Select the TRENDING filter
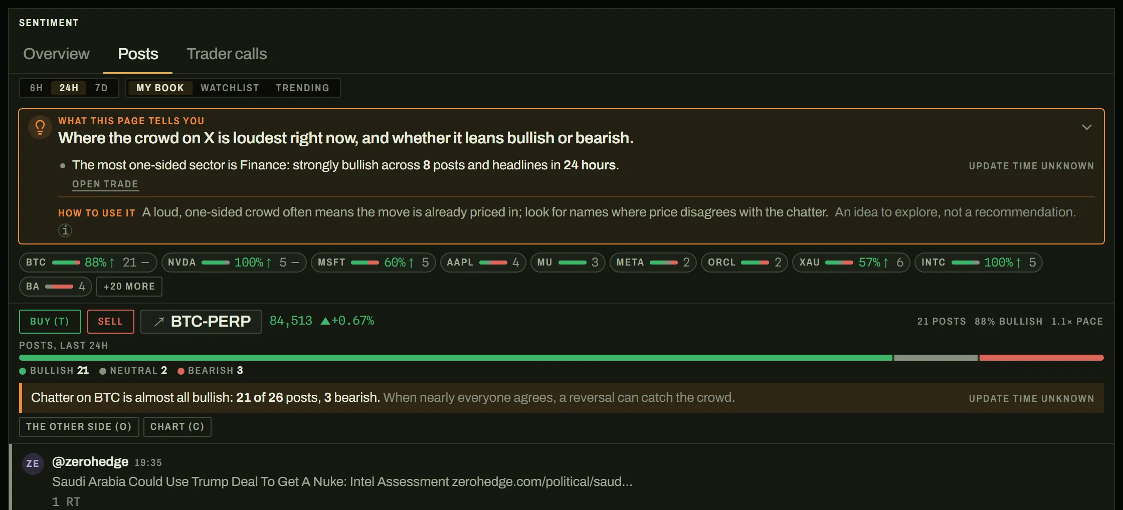Image resolution: width=1123 pixels, height=510 pixels. pyautogui.click(x=302, y=88)
